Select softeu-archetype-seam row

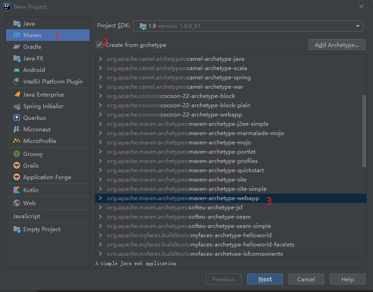[230, 217]
